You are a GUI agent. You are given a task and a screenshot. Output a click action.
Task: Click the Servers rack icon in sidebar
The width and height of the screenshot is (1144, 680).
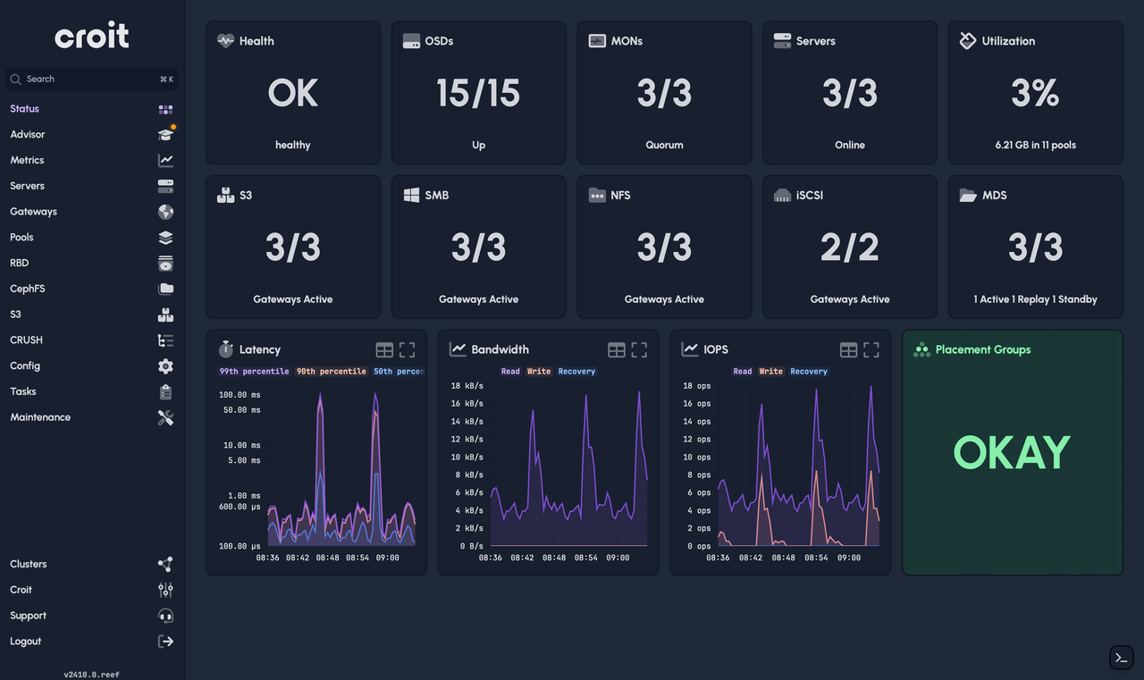coord(165,186)
